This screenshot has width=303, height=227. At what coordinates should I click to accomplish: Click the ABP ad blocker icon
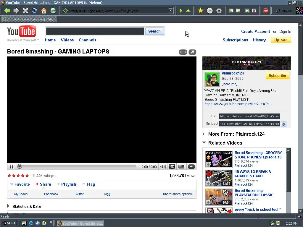(x=265, y=11)
